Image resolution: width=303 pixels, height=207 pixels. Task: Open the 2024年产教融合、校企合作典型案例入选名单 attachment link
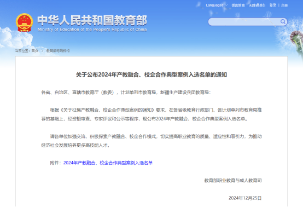[108, 163]
